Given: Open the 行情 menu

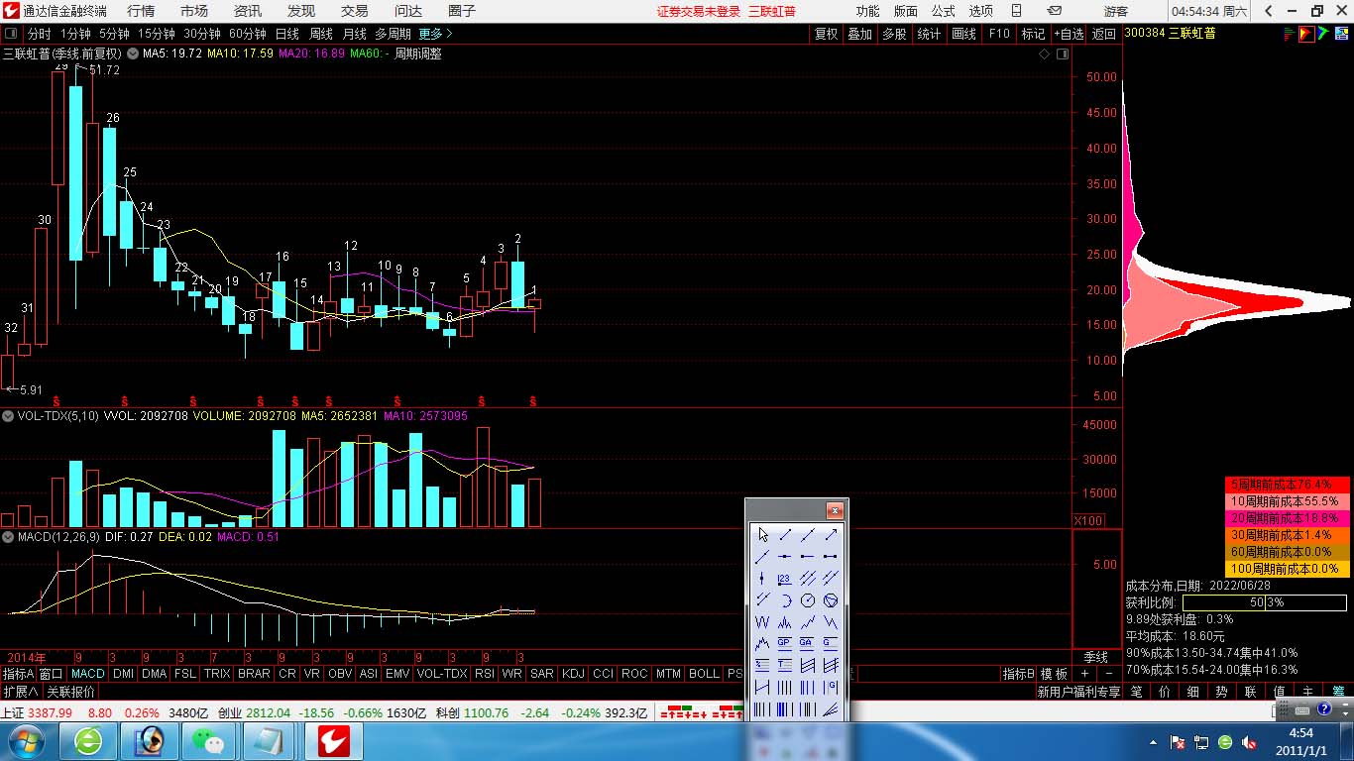Looking at the screenshot, I should pos(141,11).
